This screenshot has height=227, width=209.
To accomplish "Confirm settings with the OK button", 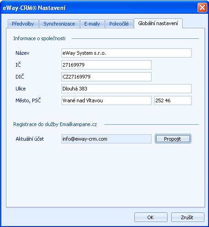I will pos(151,217).
